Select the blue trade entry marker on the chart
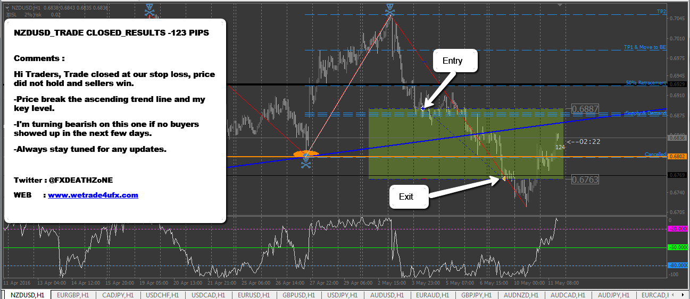Image resolution: width=690 pixels, height=299 pixels. pyautogui.click(x=422, y=108)
